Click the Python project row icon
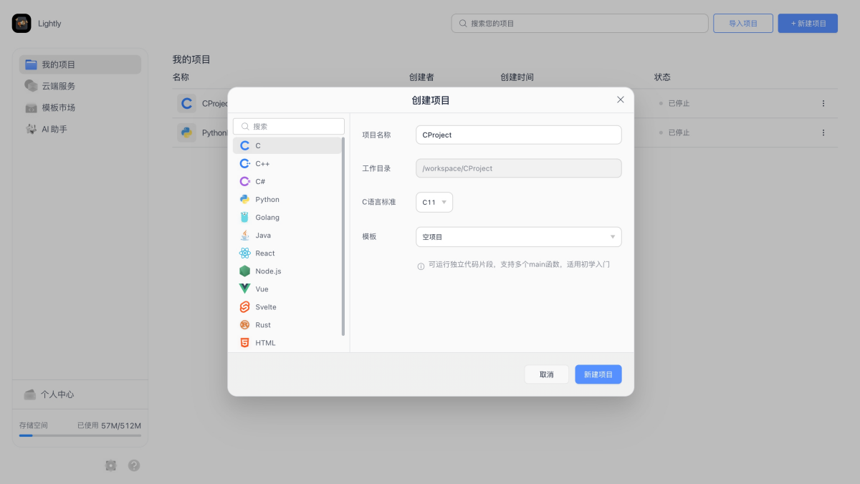Screen dimensions: 860x484 tap(186, 132)
